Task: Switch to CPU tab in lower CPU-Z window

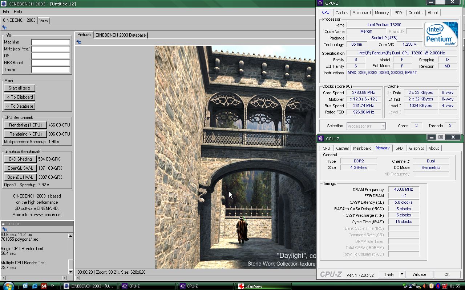Action: [326, 148]
